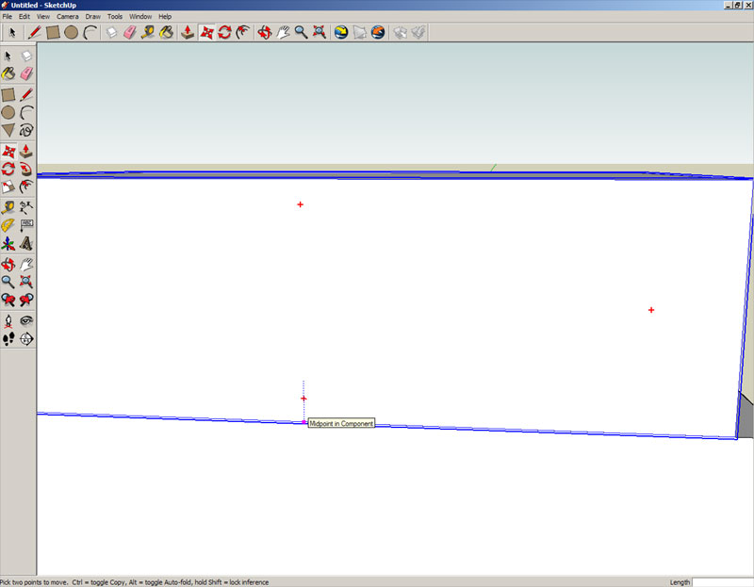
Task: Pick the Rectangle drawing tool
Action: point(53,31)
